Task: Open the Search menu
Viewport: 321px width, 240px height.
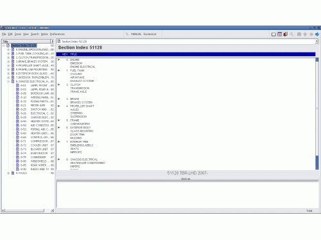Action: pos(35,34)
